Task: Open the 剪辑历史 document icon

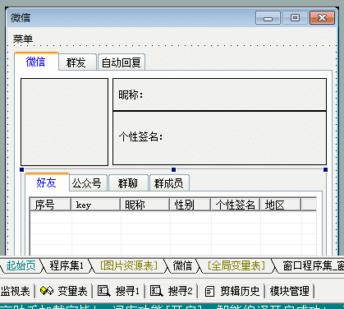Action: tap(210, 291)
